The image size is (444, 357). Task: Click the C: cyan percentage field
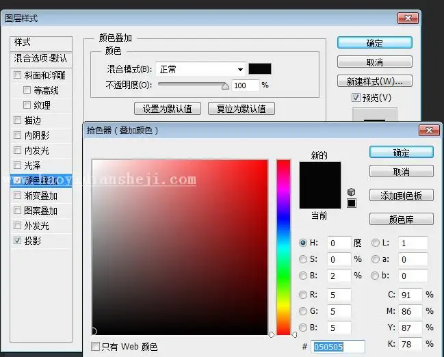[410, 295]
